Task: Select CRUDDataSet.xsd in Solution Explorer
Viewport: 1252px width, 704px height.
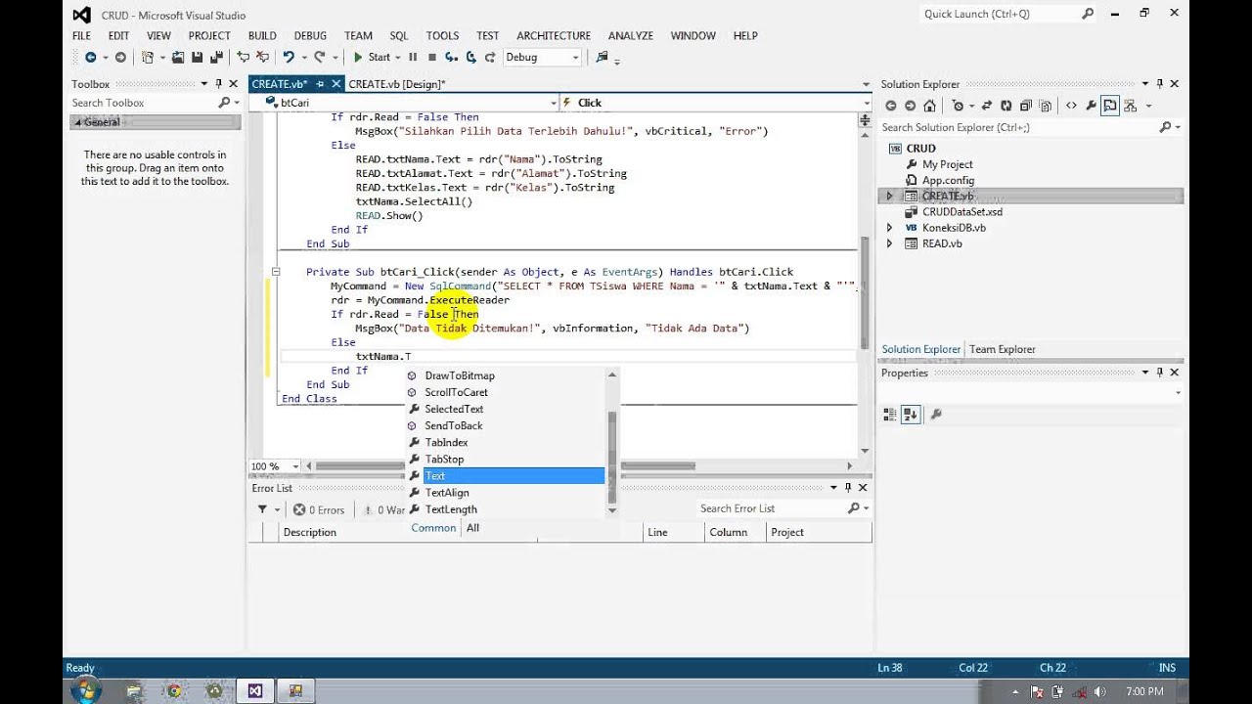Action: (x=962, y=211)
